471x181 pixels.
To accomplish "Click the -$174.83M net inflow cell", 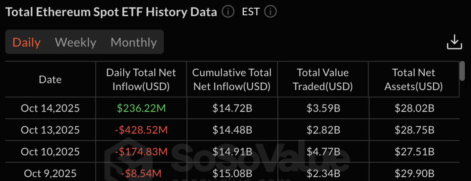I will point(141,151).
